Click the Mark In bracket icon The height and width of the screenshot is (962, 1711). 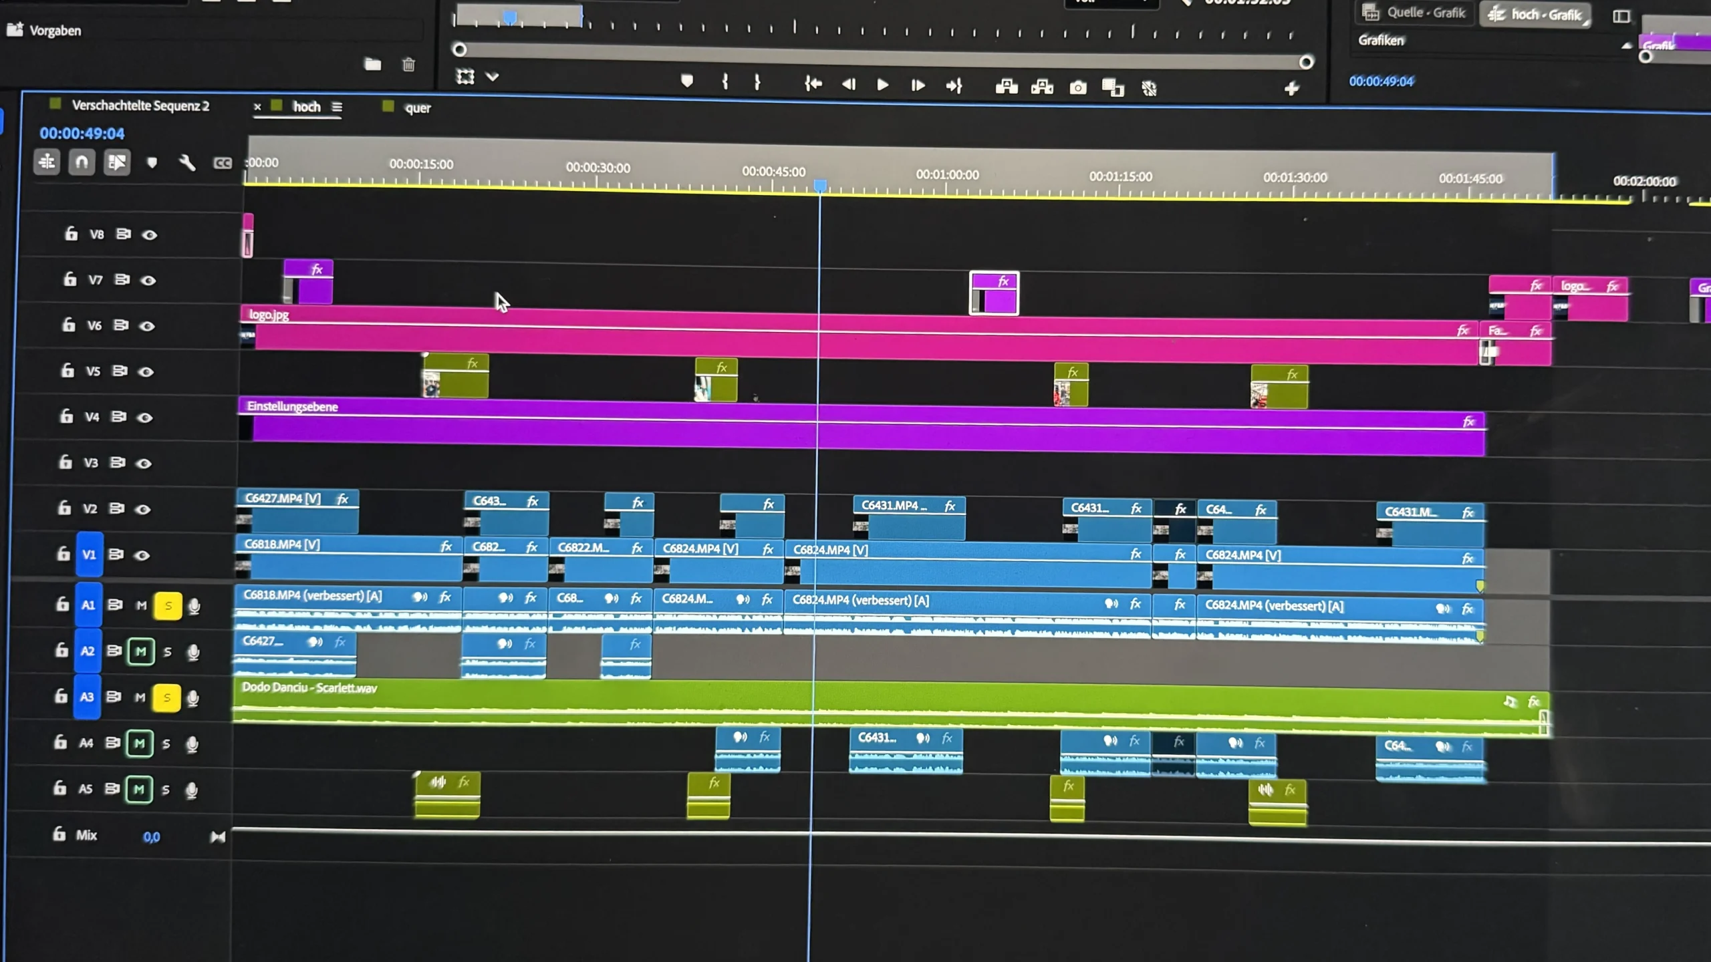(725, 82)
